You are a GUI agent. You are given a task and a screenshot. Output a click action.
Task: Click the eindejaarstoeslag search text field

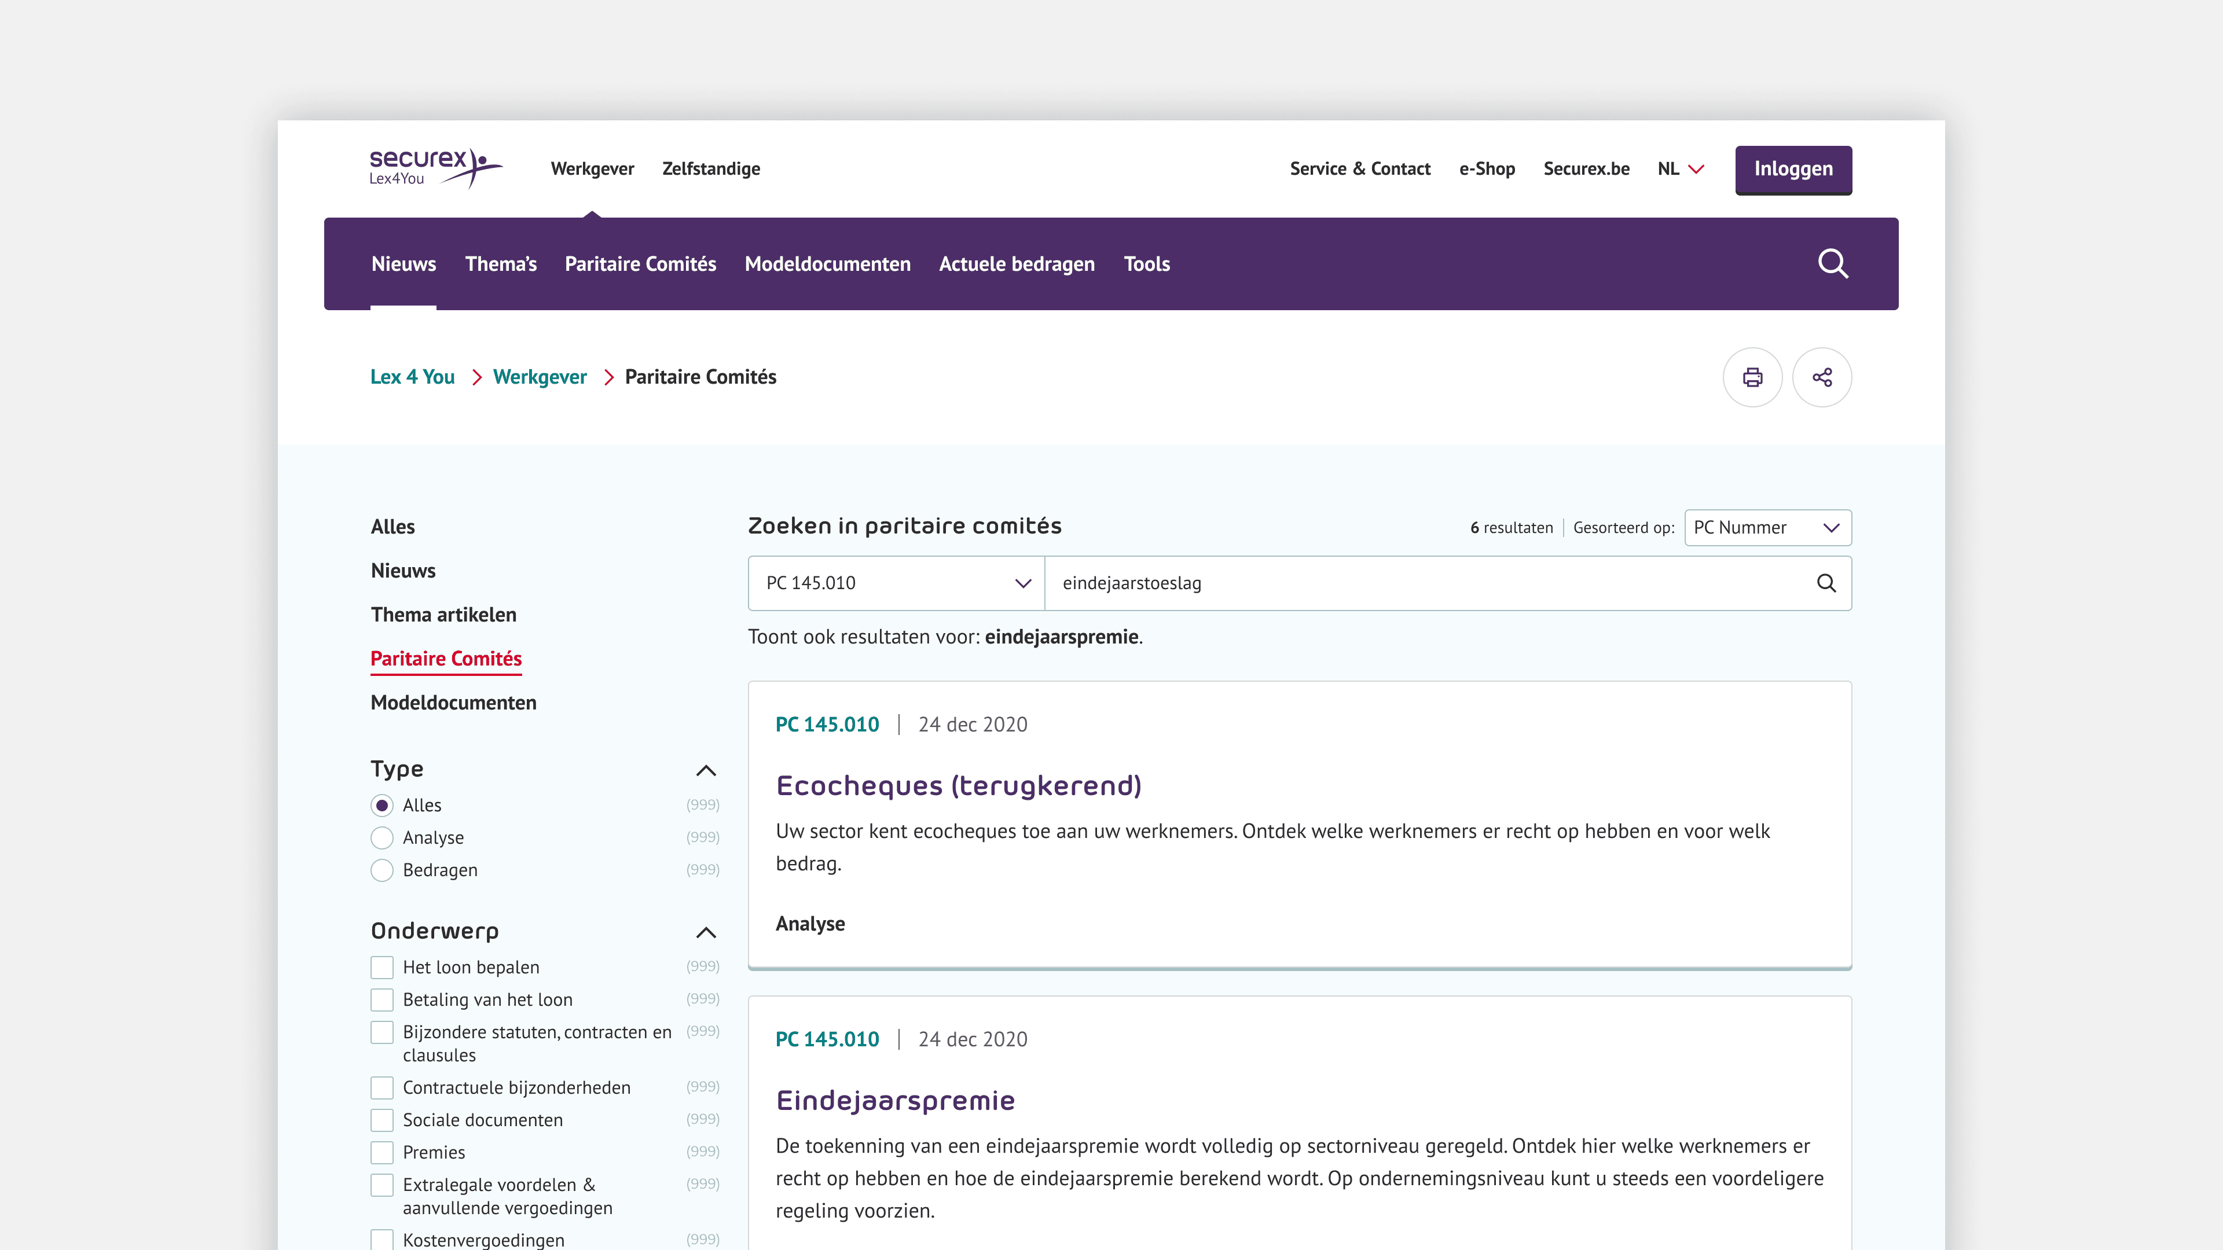pyautogui.click(x=1424, y=583)
